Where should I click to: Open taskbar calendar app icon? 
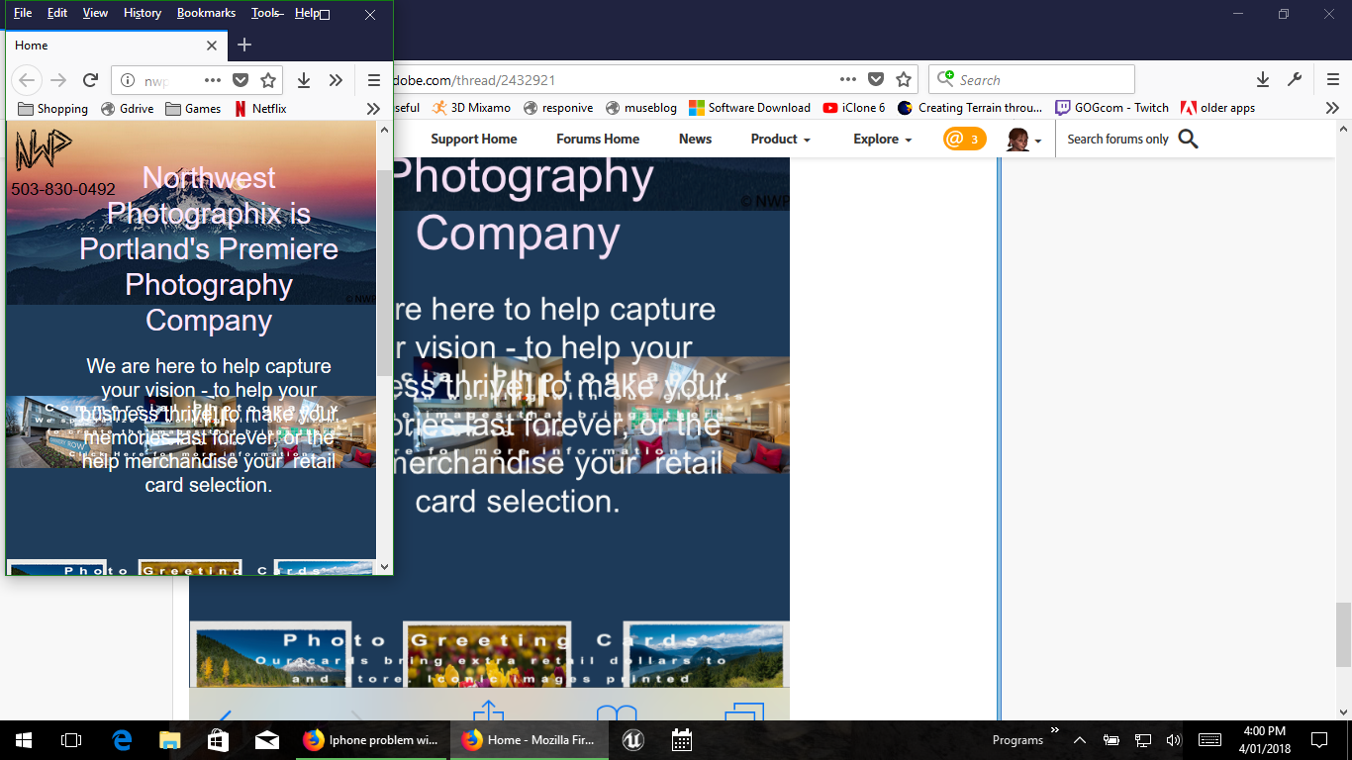point(681,739)
